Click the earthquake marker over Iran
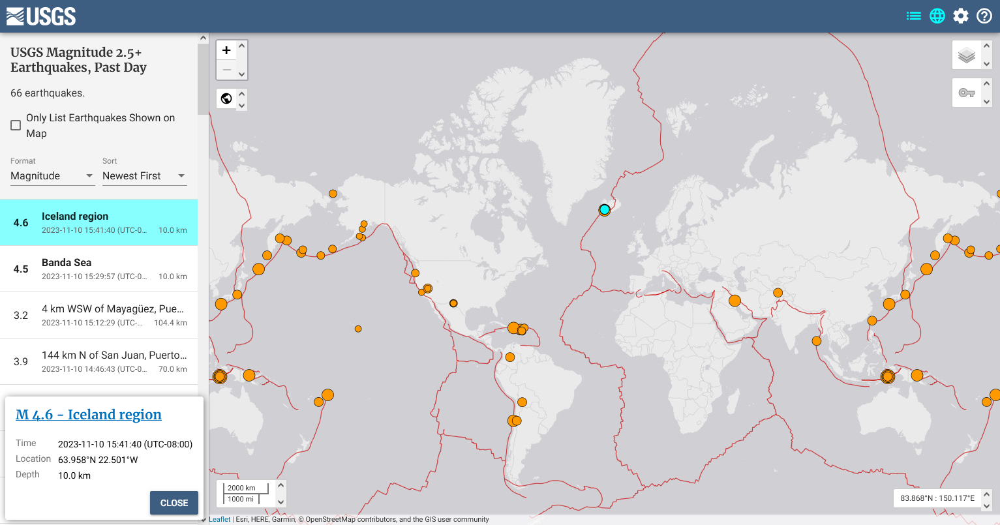 [735, 301]
